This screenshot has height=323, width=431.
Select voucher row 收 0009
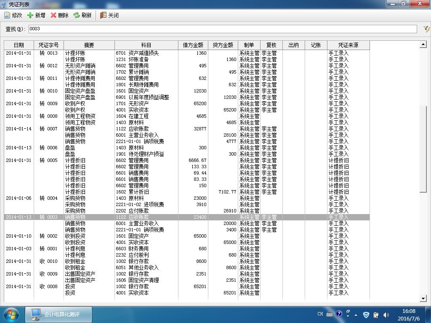[187, 274]
